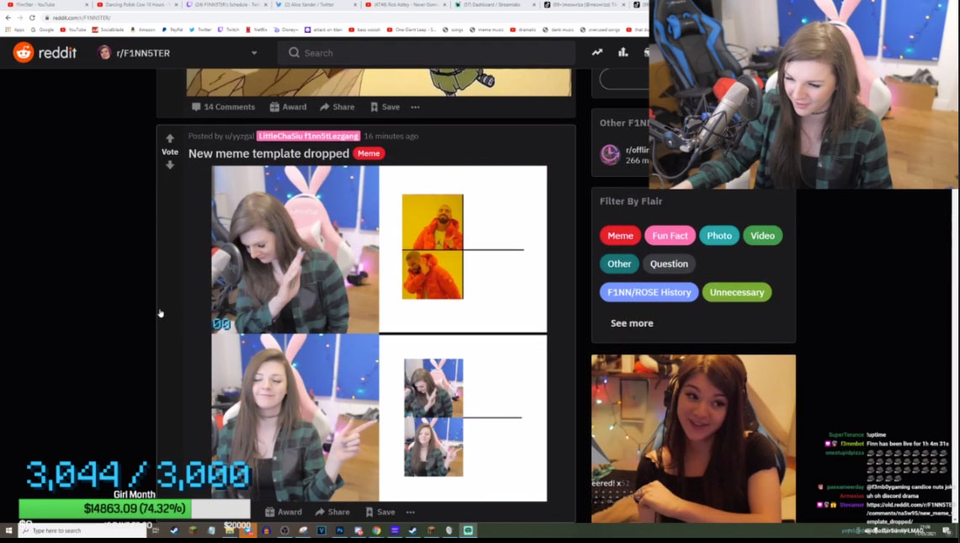Open the Windows Start menu

(x=8, y=530)
